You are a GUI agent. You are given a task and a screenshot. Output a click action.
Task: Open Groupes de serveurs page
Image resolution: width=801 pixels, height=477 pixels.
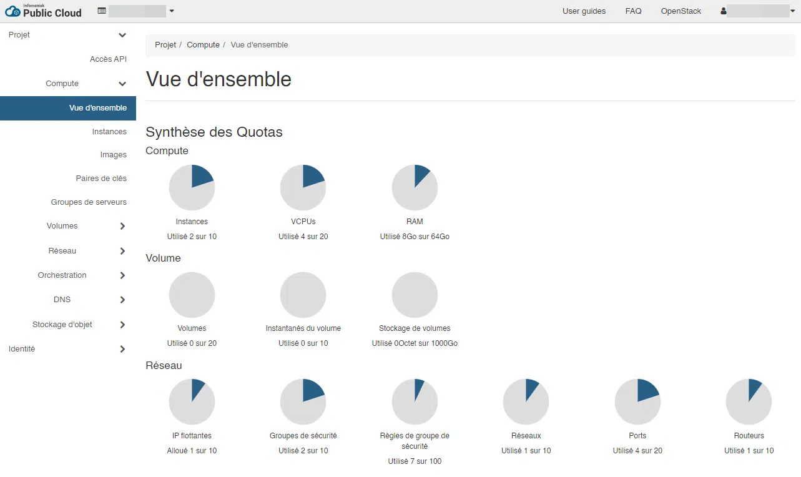coord(89,202)
